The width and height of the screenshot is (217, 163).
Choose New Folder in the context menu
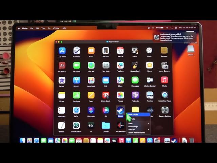(x=139, y=115)
